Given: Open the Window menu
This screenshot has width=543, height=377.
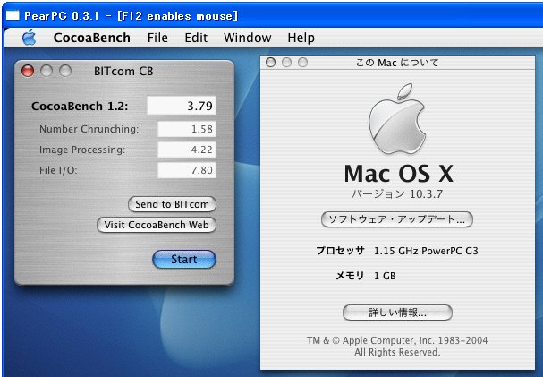Looking at the screenshot, I should (248, 38).
